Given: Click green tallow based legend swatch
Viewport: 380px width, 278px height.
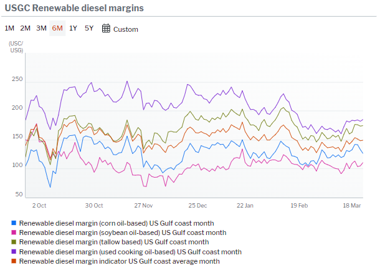Looking at the screenshot, I should click(14, 242).
